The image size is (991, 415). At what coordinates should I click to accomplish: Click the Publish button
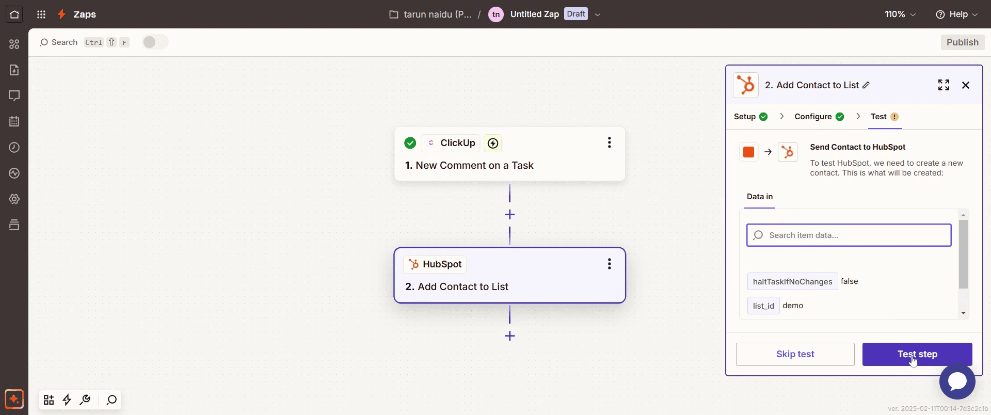pyautogui.click(x=962, y=42)
